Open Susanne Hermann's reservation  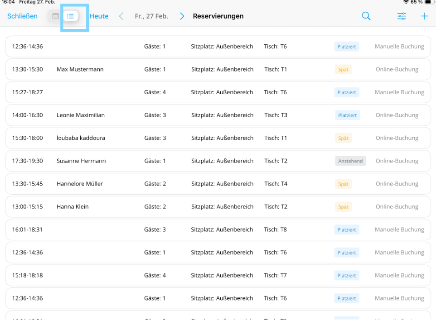click(81, 161)
